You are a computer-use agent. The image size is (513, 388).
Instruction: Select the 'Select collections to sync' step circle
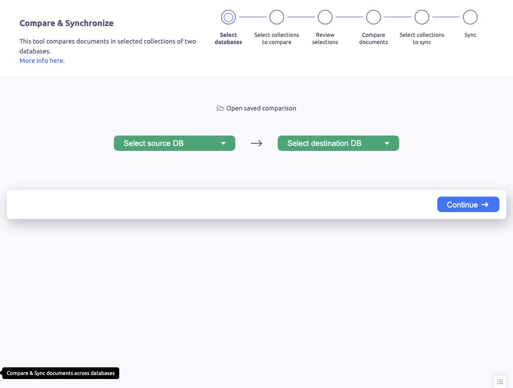[x=422, y=18]
